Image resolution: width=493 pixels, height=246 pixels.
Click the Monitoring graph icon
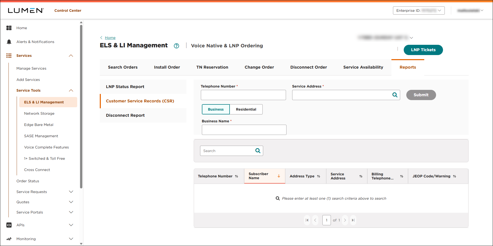pos(9,239)
